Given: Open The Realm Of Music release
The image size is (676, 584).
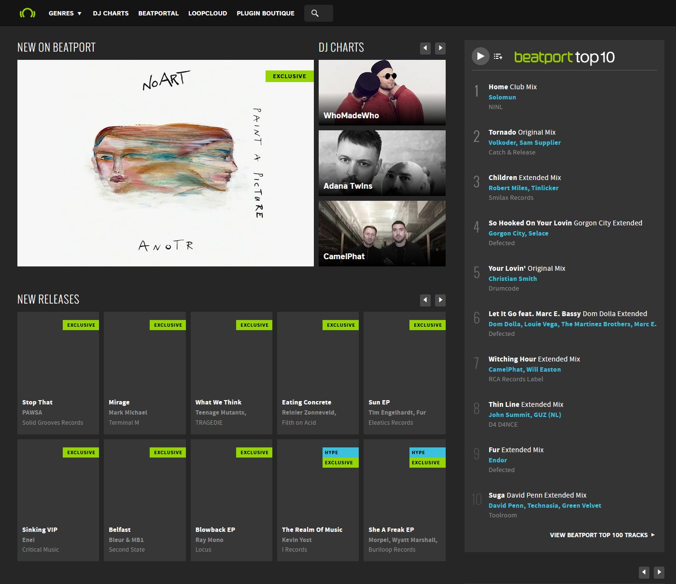Looking at the screenshot, I should click(312, 529).
